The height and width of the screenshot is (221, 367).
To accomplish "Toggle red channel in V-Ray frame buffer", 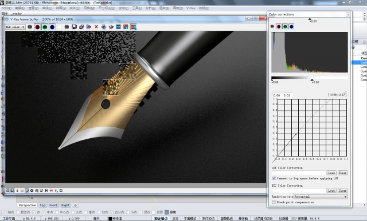I will 37,27.
